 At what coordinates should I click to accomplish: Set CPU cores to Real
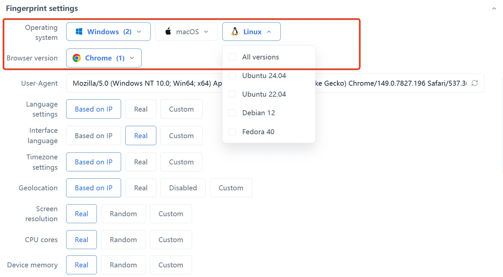click(82, 239)
